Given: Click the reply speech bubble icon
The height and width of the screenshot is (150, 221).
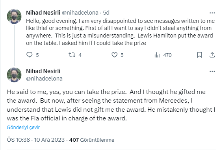Looking at the screenshot, I should click(29, 55).
